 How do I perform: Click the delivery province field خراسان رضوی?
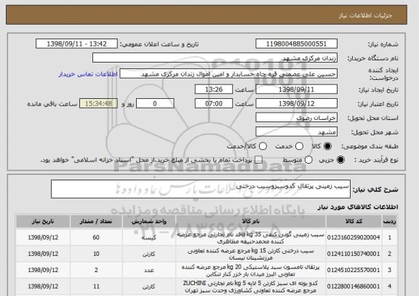coord(296,118)
